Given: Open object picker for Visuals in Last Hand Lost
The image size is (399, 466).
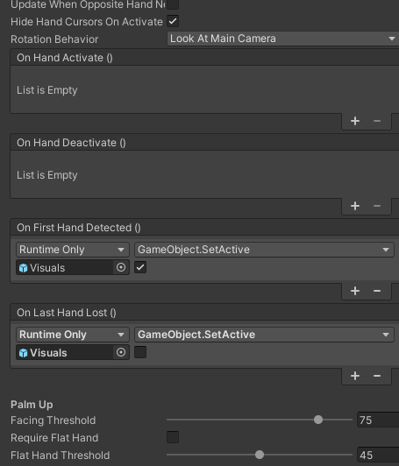Looking at the screenshot, I should click(121, 352).
